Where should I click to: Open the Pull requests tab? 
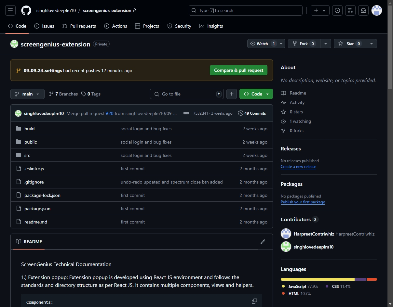(79, 26)
